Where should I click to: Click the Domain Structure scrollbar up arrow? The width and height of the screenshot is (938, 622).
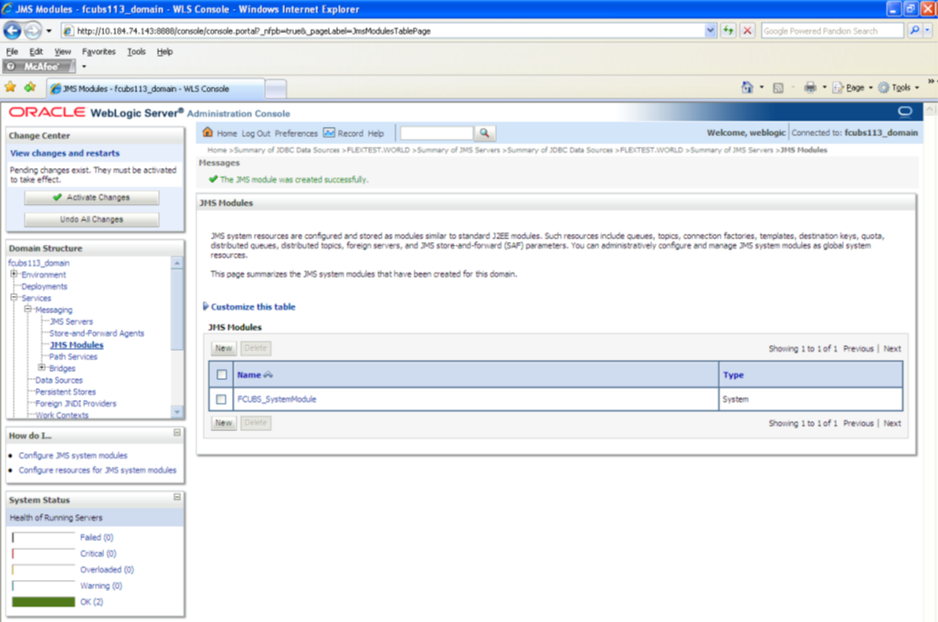point(177,263)
